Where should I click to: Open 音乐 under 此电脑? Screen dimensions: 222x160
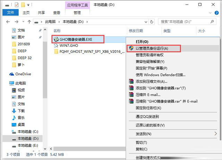[x=21, y=118]
